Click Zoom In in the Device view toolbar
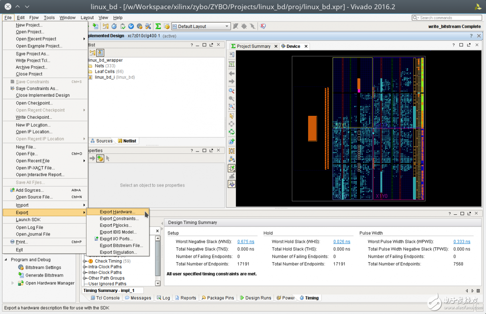This screenshot has width=486, height=314. tap(231, 91)
